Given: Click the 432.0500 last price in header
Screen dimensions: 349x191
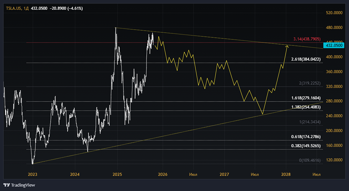Looking at the screenshot, I should (x=39, y=8).
